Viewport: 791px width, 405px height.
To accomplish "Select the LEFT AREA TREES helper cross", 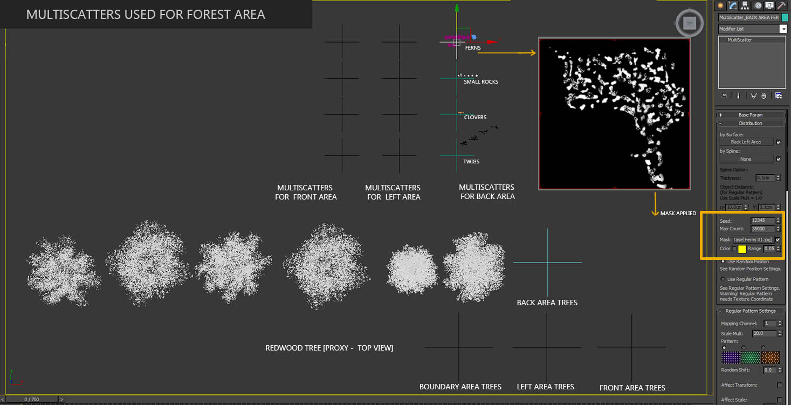I will tap(547, 347).
